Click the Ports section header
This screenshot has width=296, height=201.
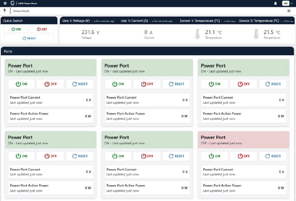click(x=8, y=51)
